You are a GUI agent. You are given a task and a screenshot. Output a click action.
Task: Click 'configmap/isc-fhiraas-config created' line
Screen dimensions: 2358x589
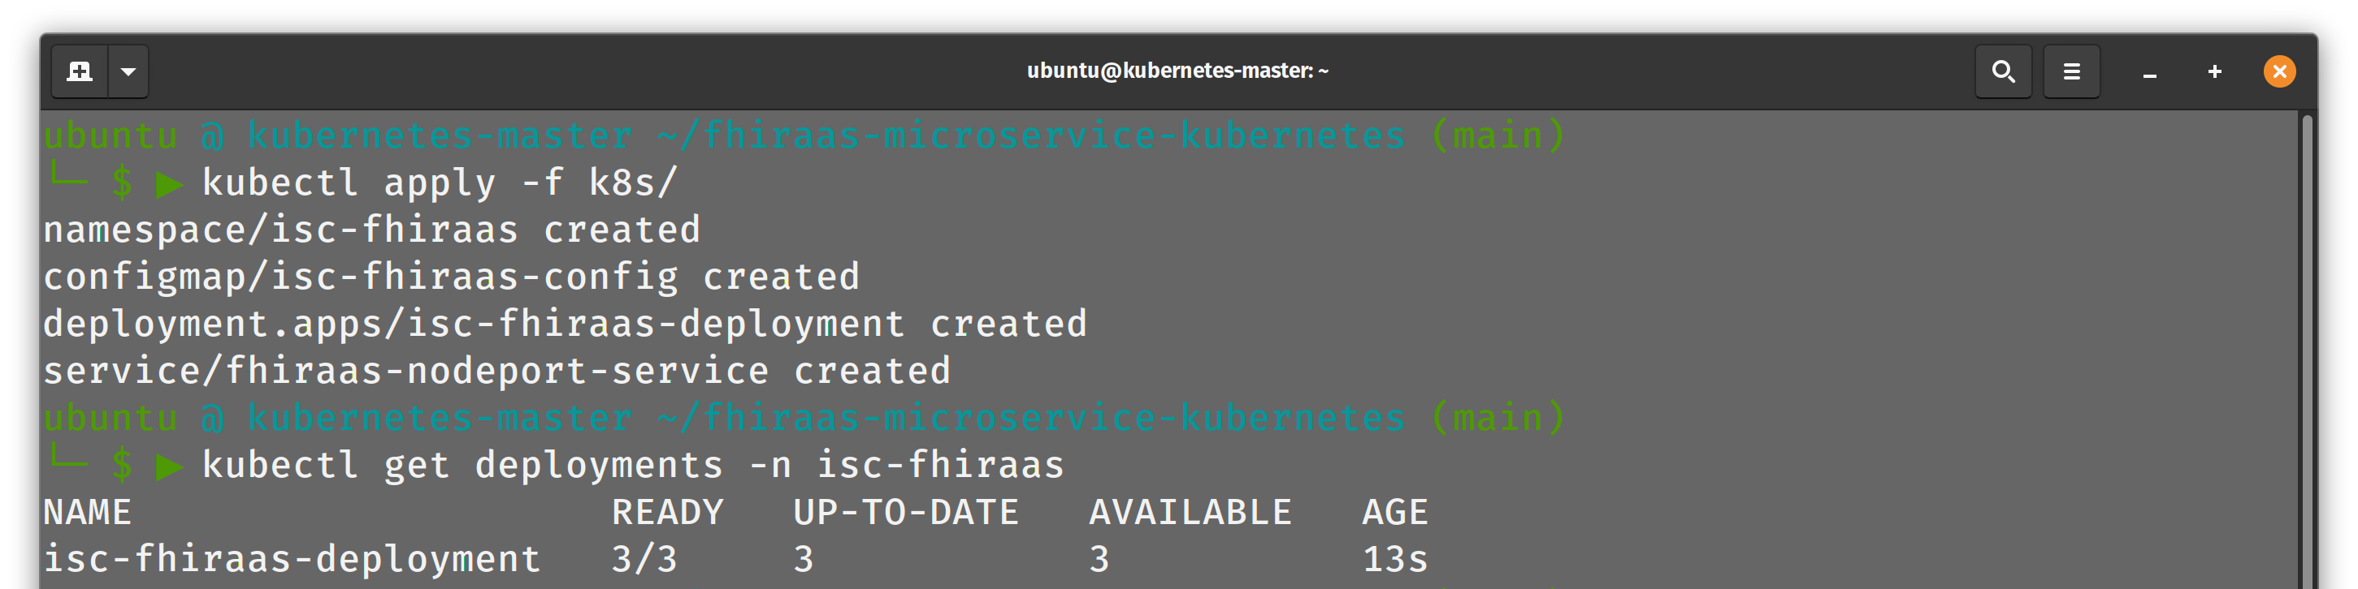pos(451,277)
